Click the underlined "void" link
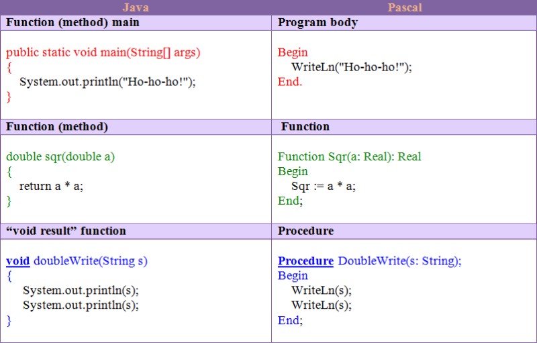Screen dimensions: 537x343 (18, 260)
